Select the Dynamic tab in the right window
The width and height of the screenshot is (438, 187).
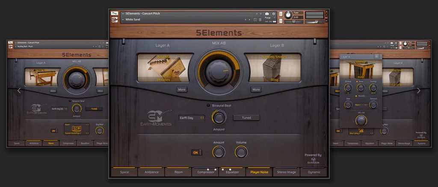point(422,143)
